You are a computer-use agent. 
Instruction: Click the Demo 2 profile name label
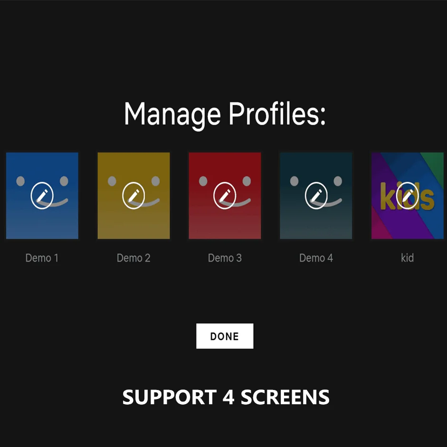133,258
